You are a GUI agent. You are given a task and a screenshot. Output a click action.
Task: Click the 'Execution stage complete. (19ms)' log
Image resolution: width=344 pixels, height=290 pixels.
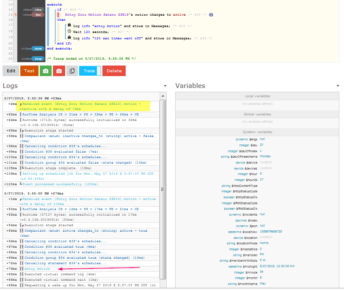pos(58,168)
